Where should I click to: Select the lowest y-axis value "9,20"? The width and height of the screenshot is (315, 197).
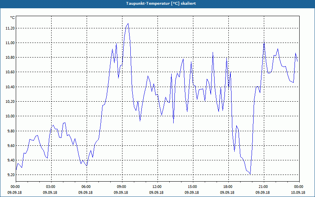coord(11,175)
